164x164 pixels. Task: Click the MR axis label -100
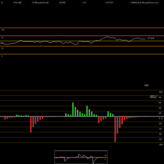pyautogui.click(x=161, y=145)
